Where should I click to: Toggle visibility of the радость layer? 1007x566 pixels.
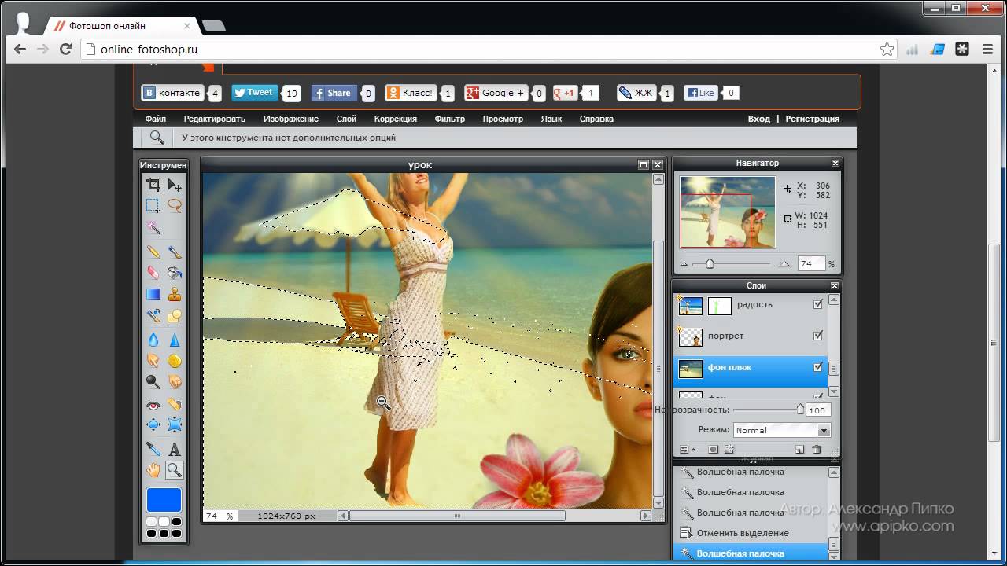click(818, 304)
